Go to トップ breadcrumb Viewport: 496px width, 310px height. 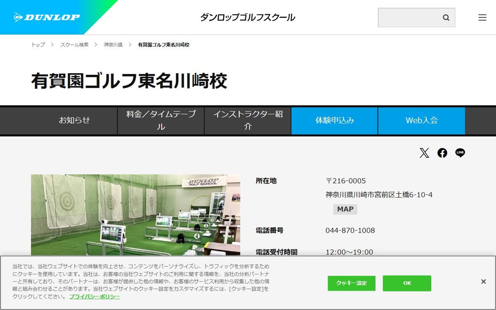pos(38,45)
